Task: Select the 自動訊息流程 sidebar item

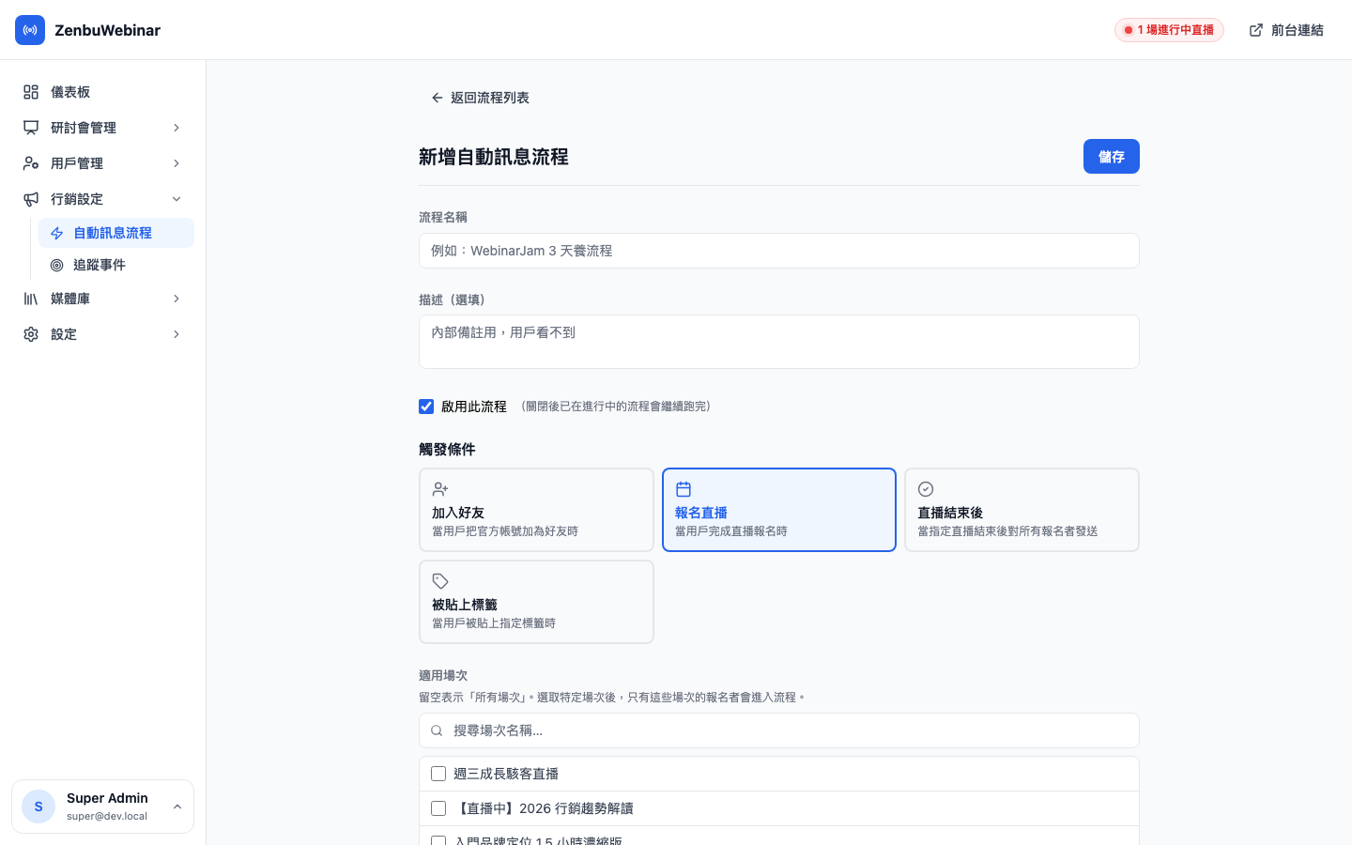Action: tap(113, 233)
